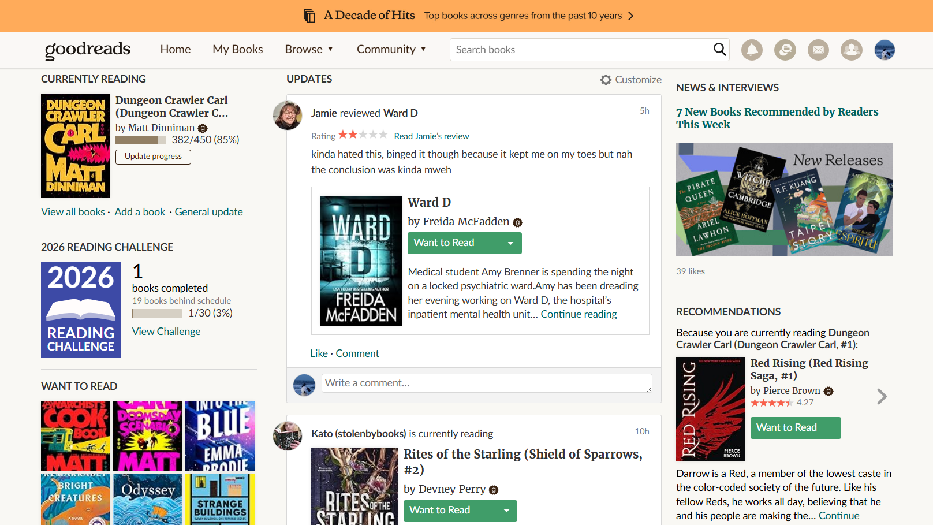The image size is (933, 525).
Task: Click Goodreads author badge beside Pierce Brown
Action: tap(828, 391)
